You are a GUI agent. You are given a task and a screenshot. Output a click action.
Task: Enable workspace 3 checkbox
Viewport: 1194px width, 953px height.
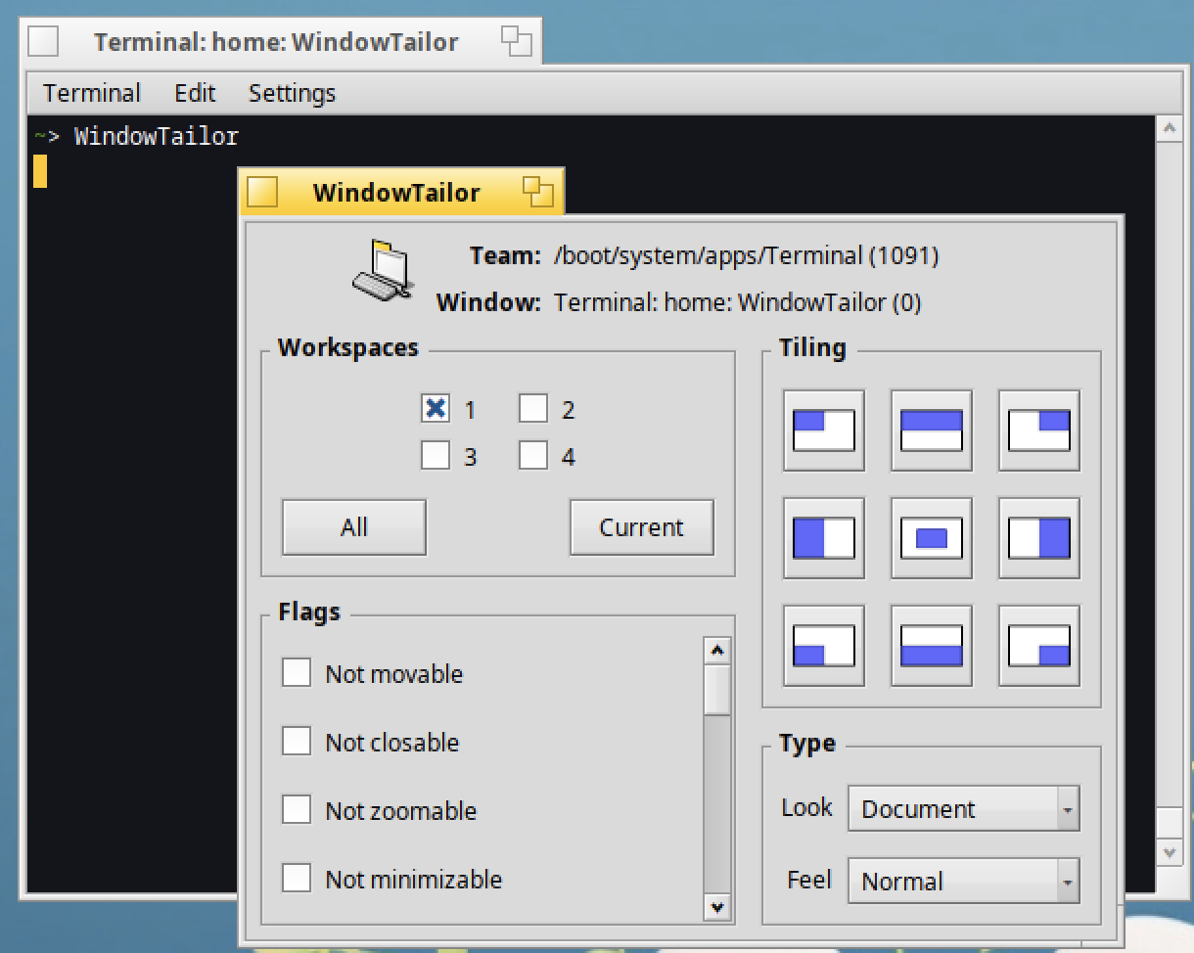(436, 455)
